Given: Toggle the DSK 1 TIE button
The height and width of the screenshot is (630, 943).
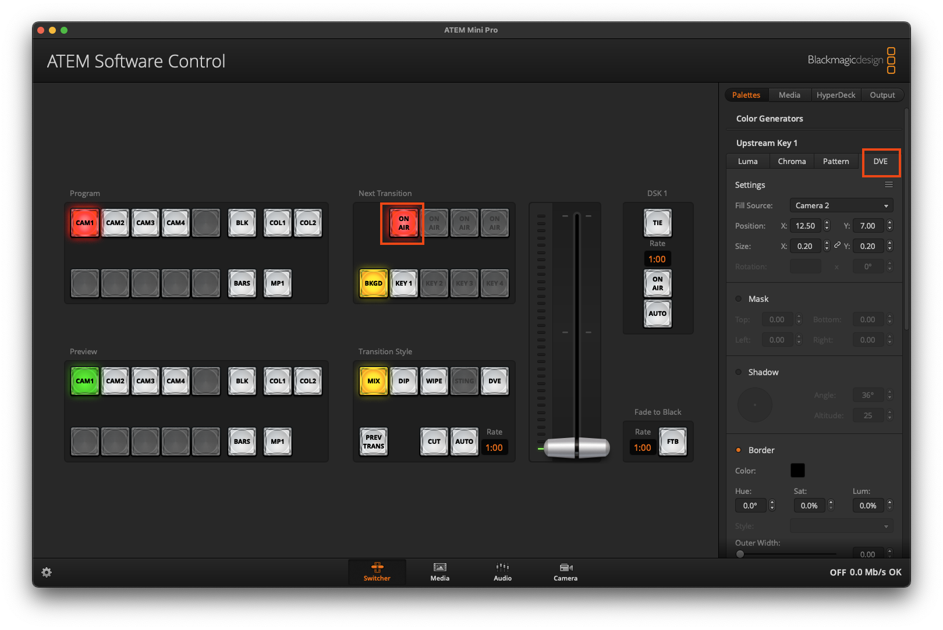Looking at the screenshot, I should pos(658,223).
